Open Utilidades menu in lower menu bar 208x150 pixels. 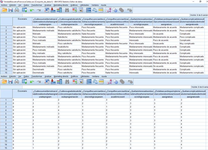tap(85, 76)
